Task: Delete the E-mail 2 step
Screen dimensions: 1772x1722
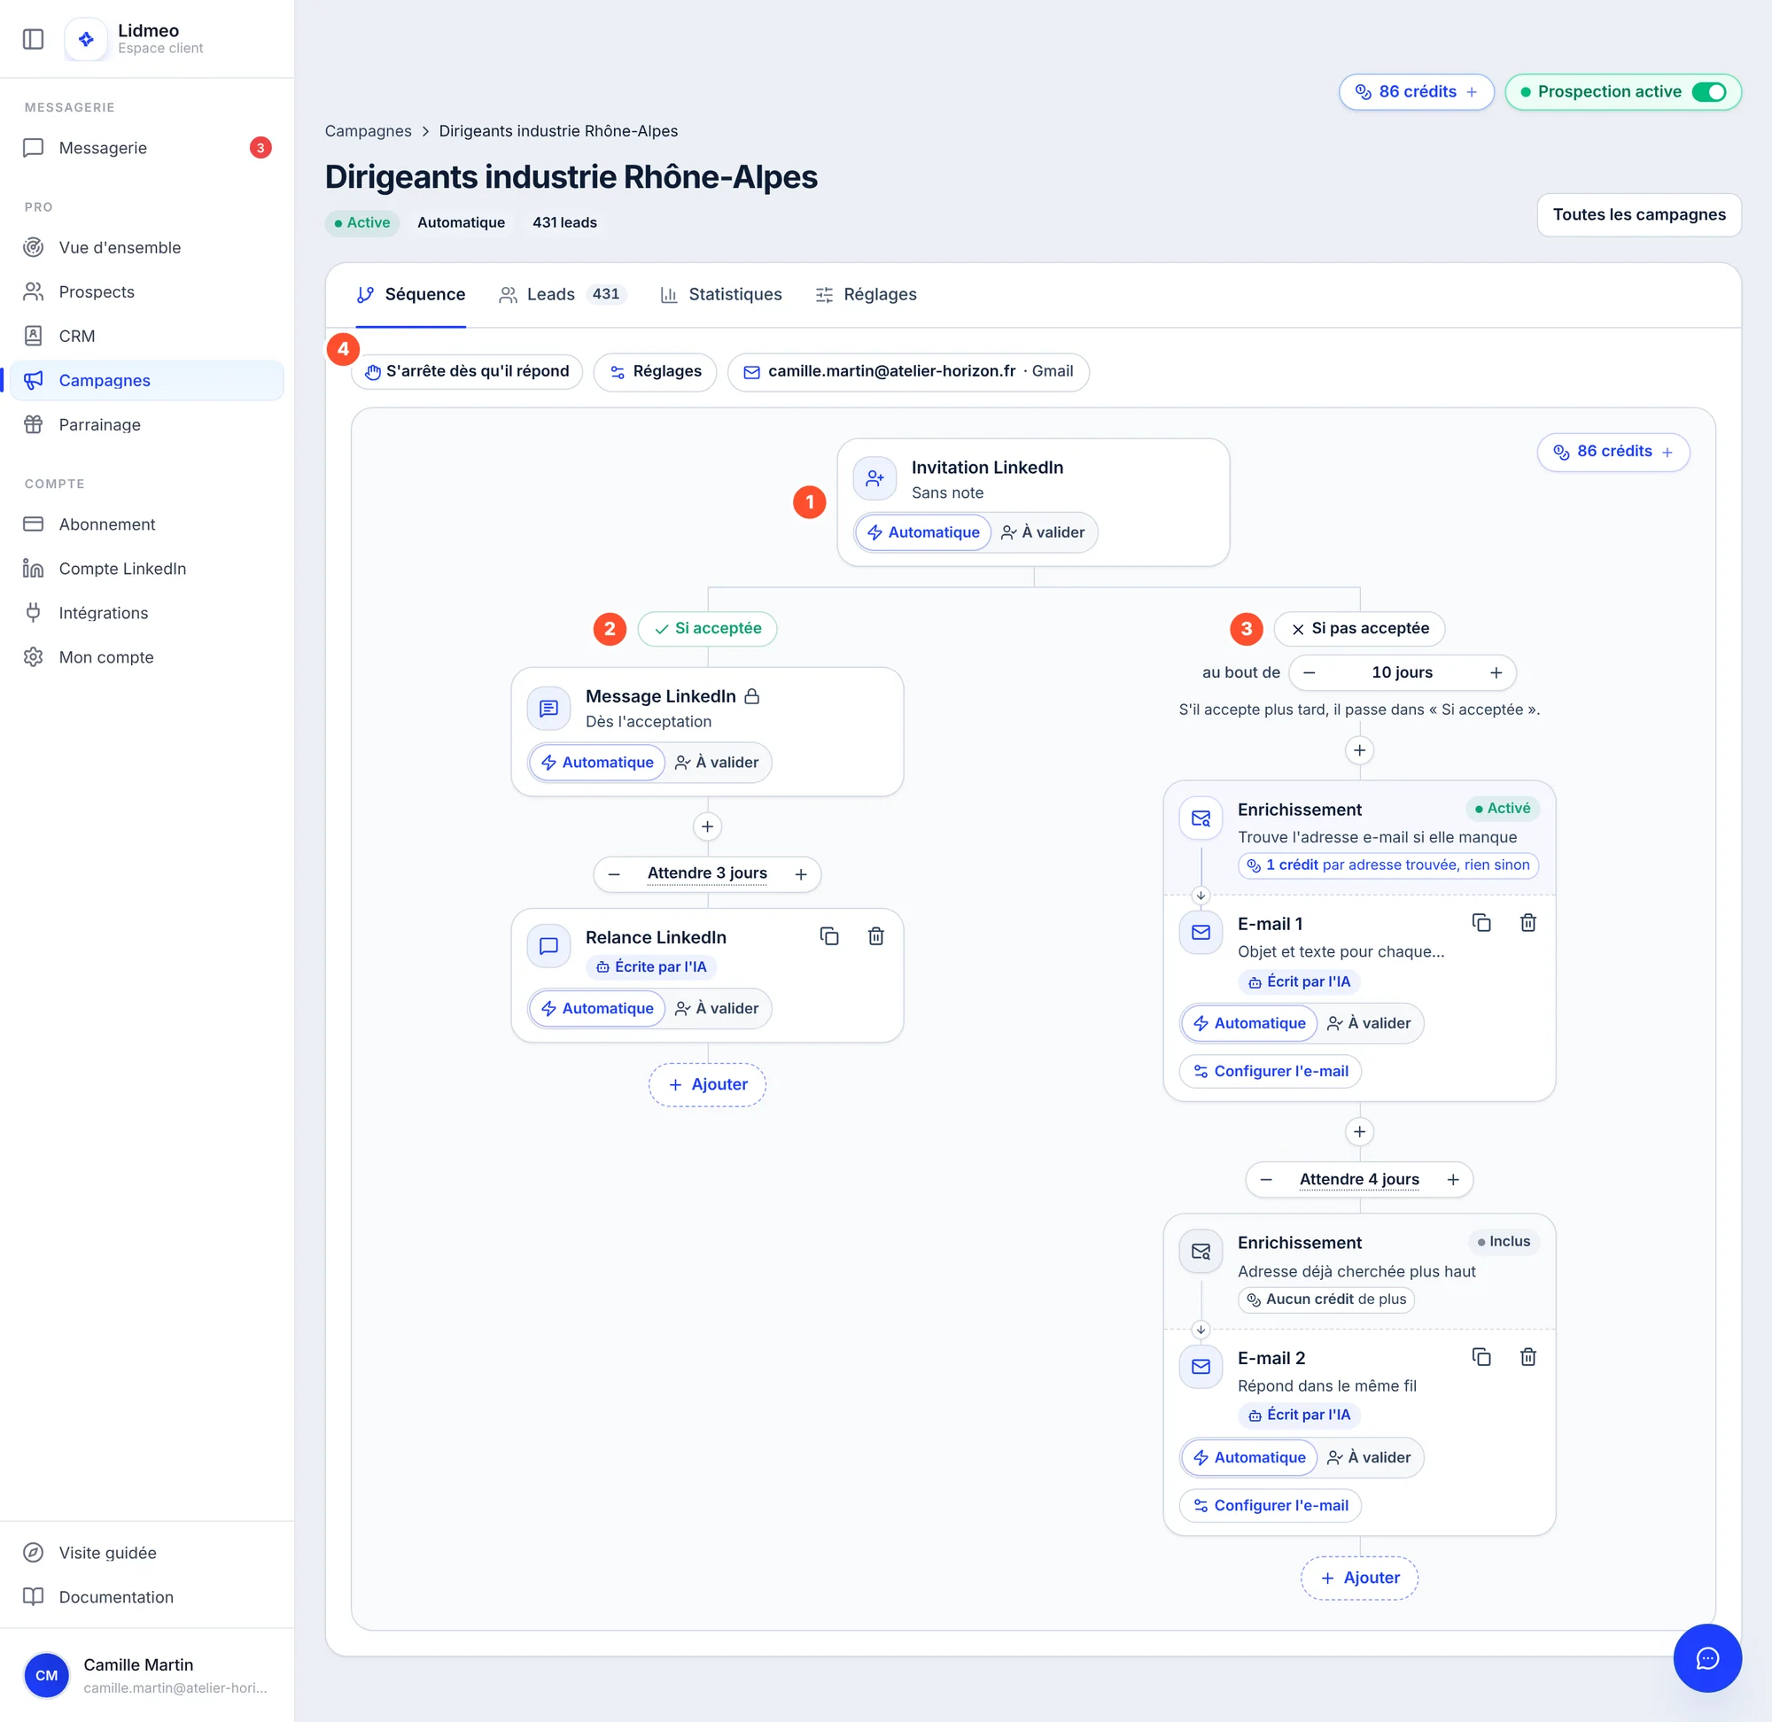Action: pyautogui.click(x=1527, y=1357)
